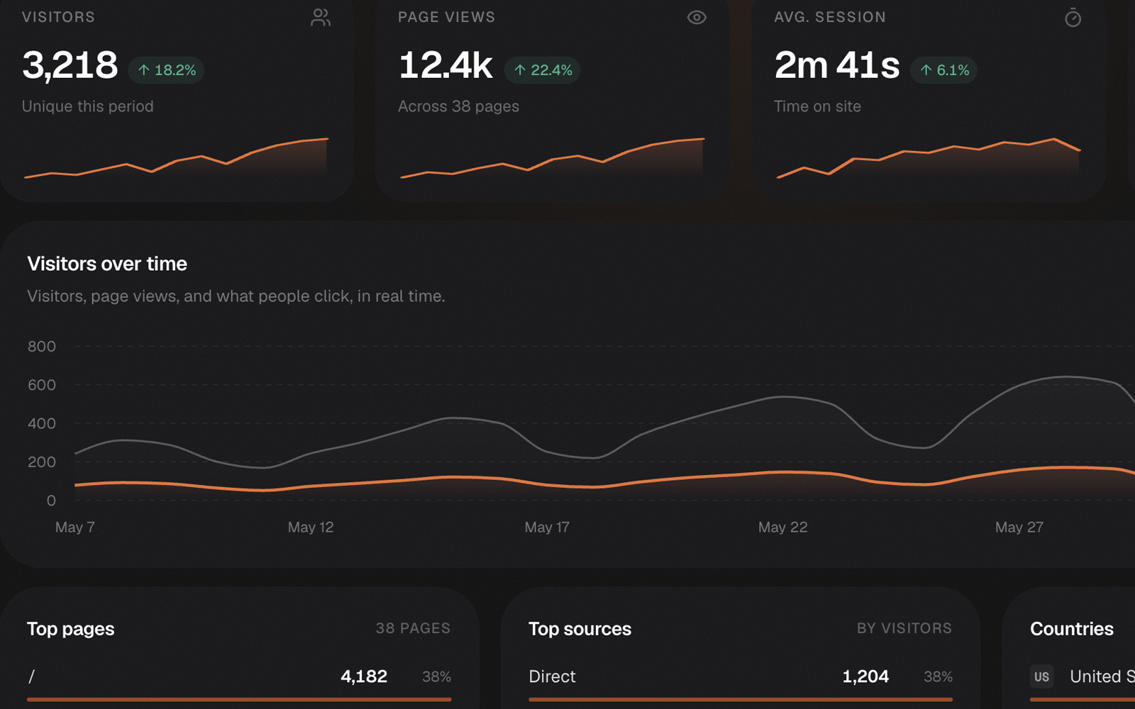1135x709 pixels.
Task: Select the Visitors sparkline chart
Action: pyautogui.click(x=176, y=158)
